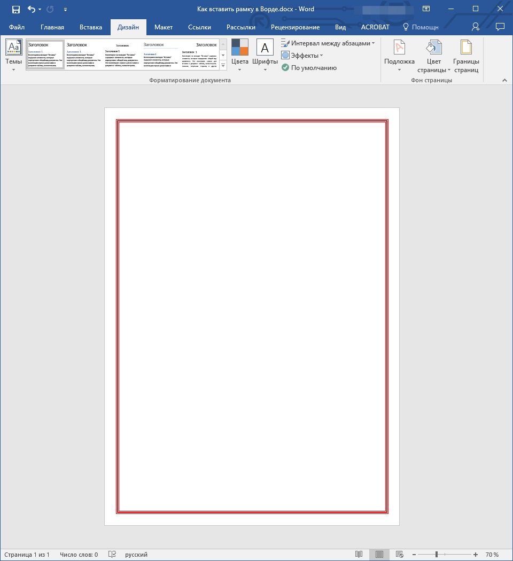Screen dimensions: 513x561
Task: Open zoom dialog via 70 % label
Action: pyautogui.click(x=492, y=555)
